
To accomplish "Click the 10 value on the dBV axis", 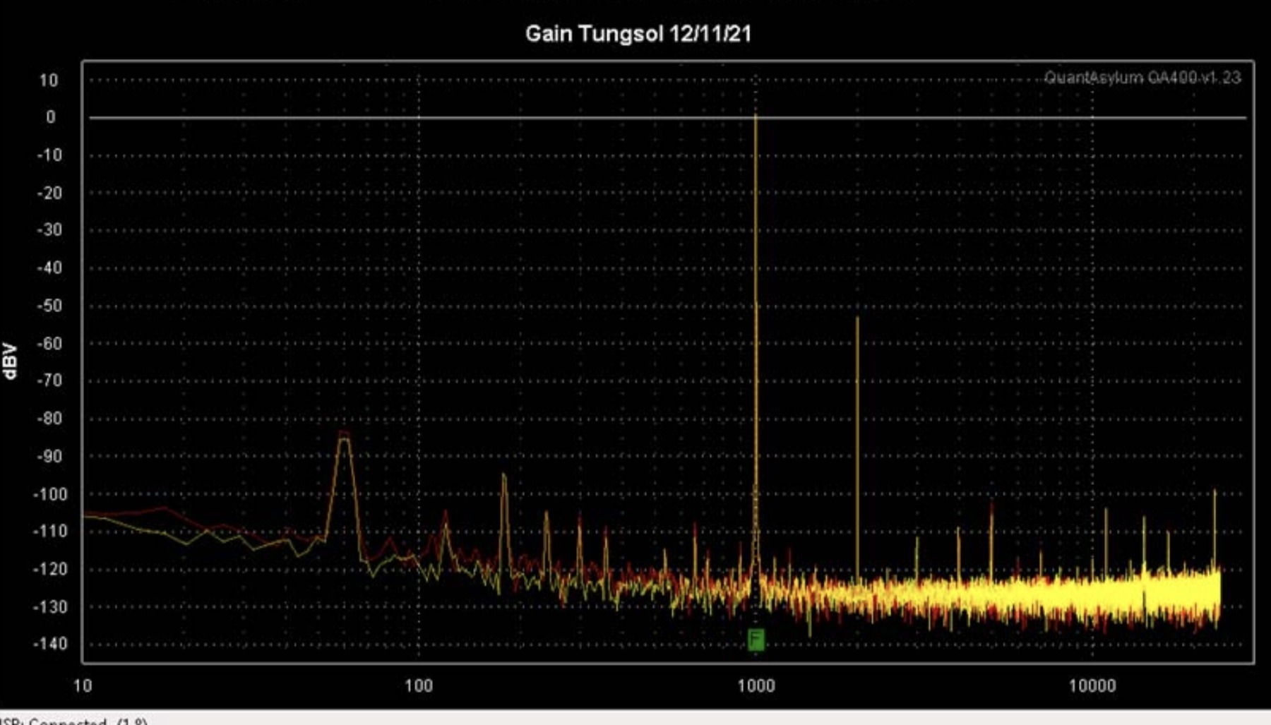I will [x=48, y=80].
